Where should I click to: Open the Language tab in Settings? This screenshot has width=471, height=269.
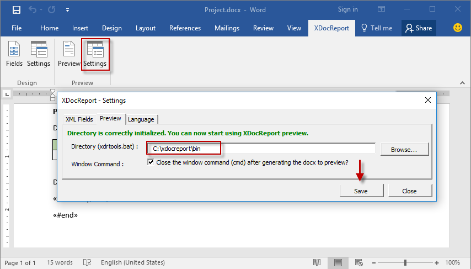(141, 119)
